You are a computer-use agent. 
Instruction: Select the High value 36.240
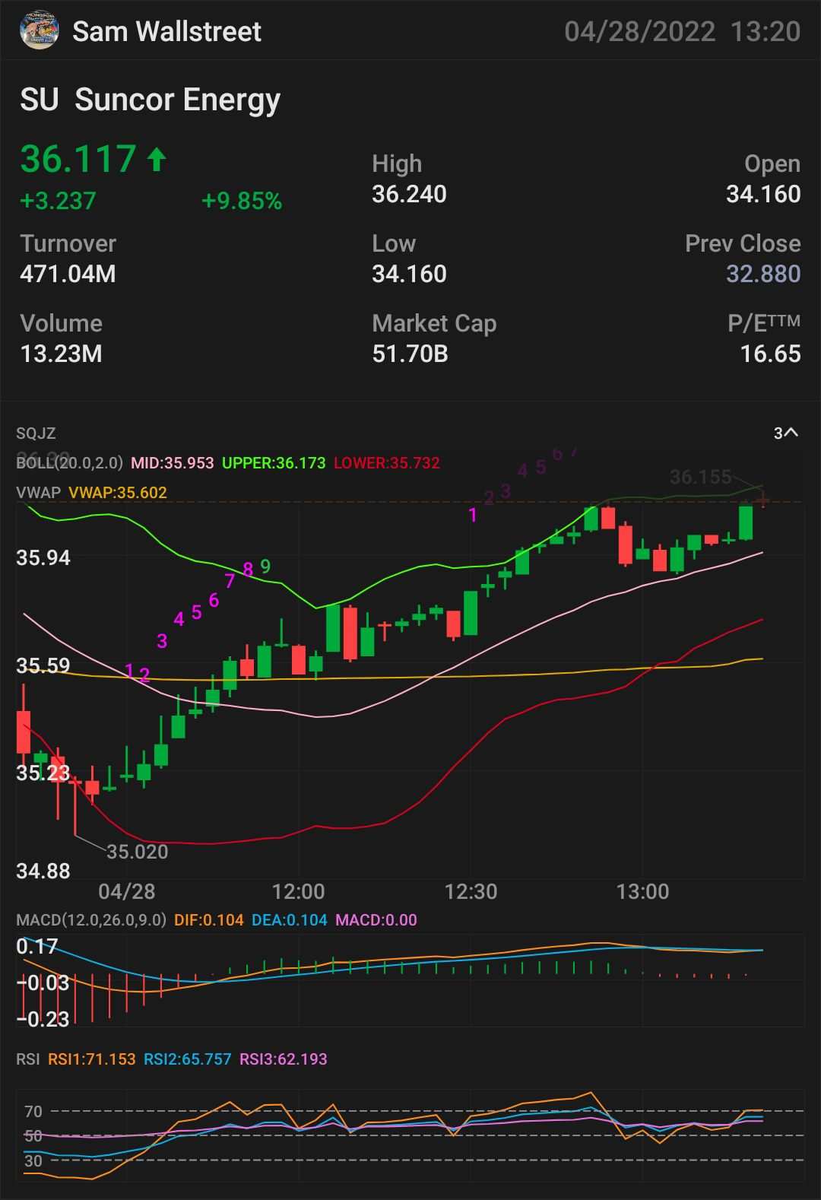pos(409,194)
